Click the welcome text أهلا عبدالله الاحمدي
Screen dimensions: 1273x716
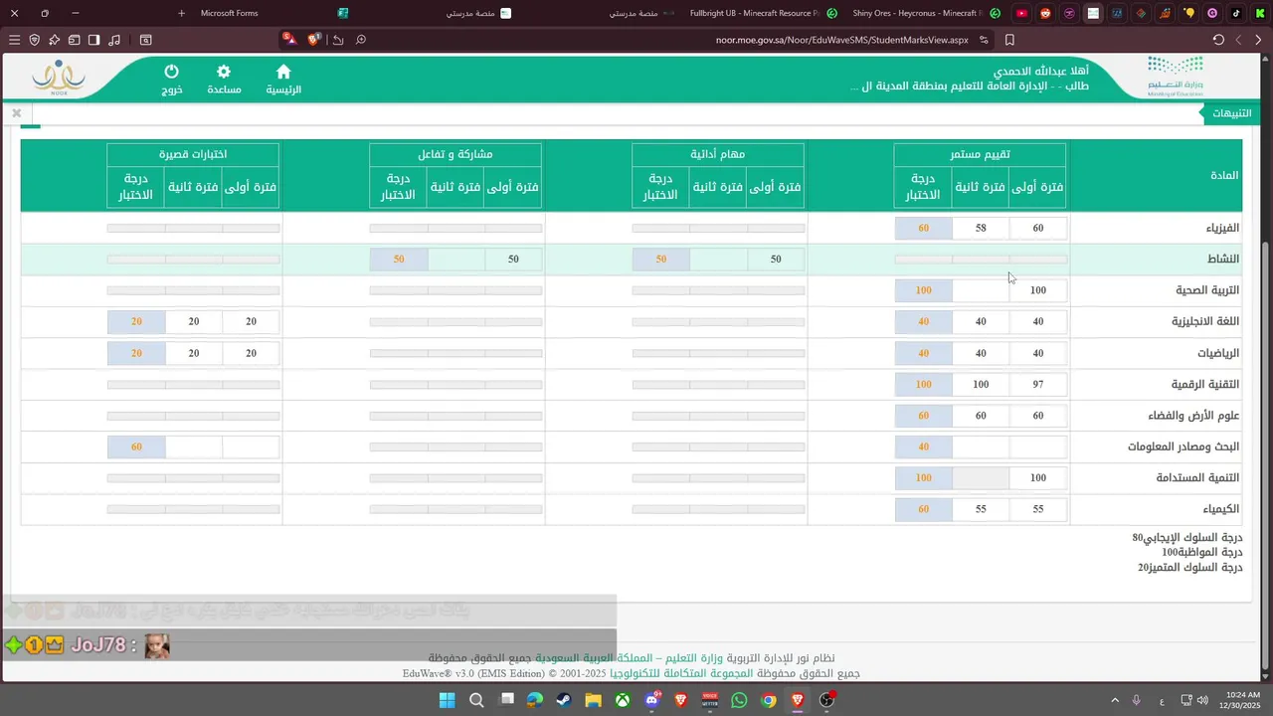tap(1041, 72)
